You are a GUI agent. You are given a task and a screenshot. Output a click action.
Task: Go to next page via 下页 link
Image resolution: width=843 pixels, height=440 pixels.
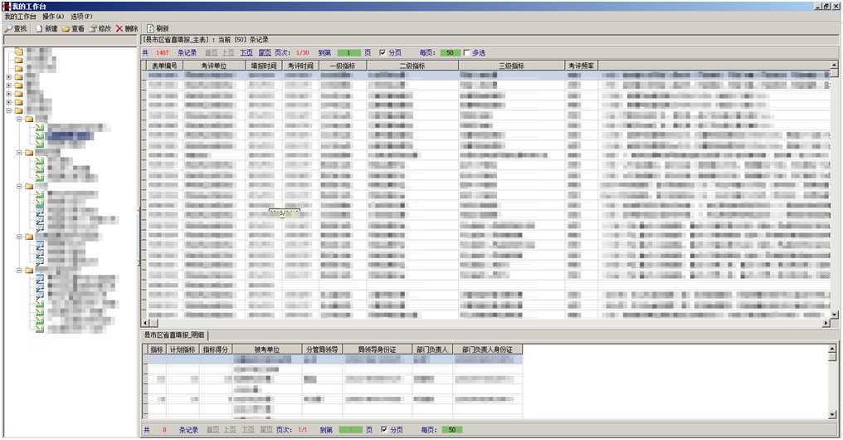pyautogui.click(x=246, y=53)
